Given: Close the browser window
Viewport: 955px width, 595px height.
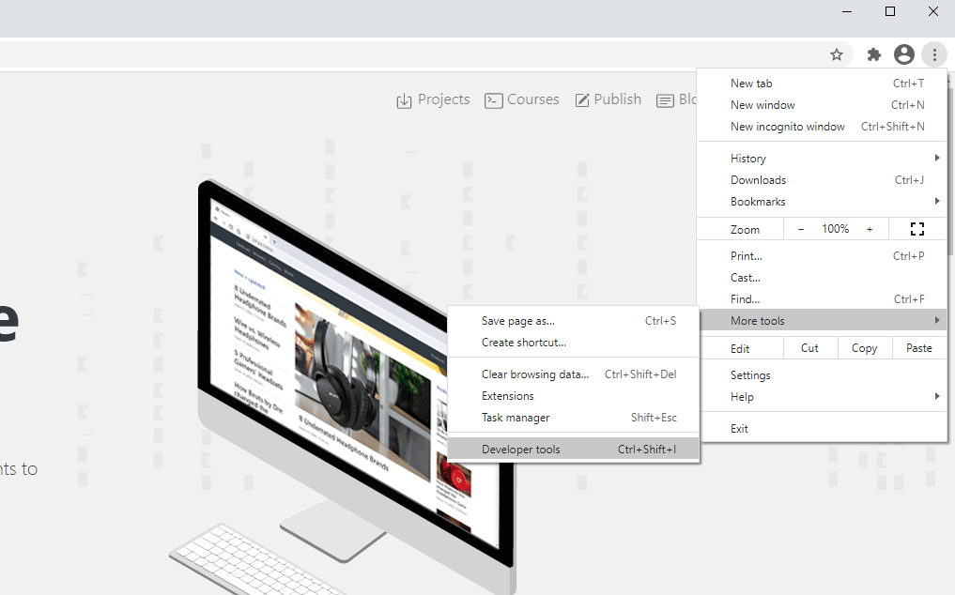Looking at the screenshot, I should [933, 11].
